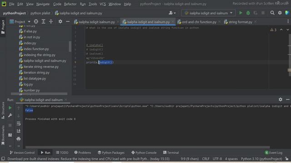Image resolution: width=291 pixels, height=163 pixels.
Task: Open Run panel settings gear
Action: point(281,100)
